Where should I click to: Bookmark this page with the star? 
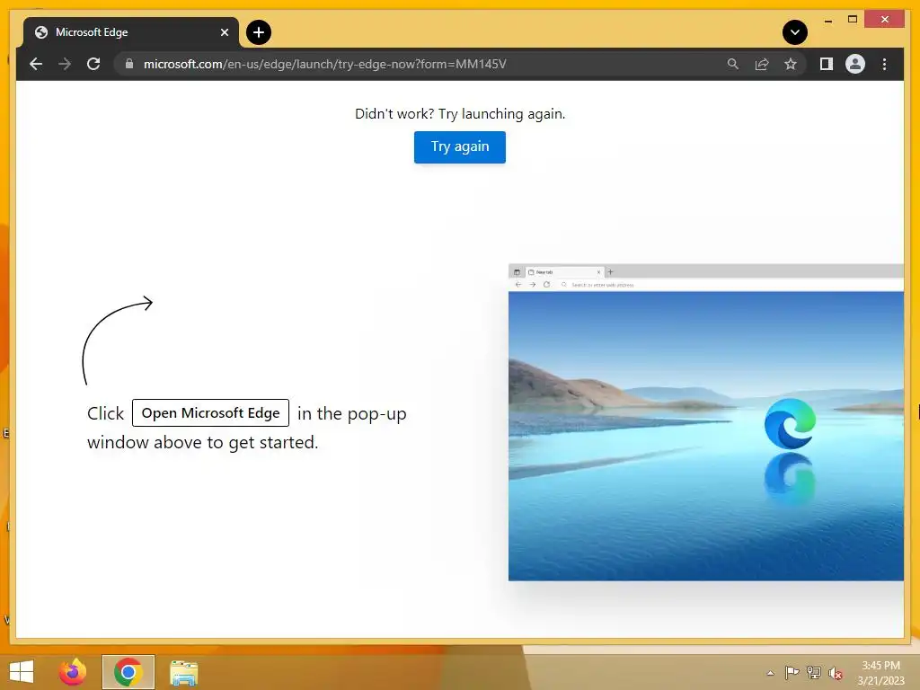791,64
